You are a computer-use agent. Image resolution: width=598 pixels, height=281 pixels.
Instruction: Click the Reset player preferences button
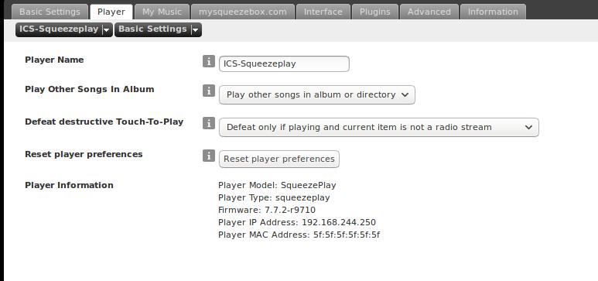point(279,159)
